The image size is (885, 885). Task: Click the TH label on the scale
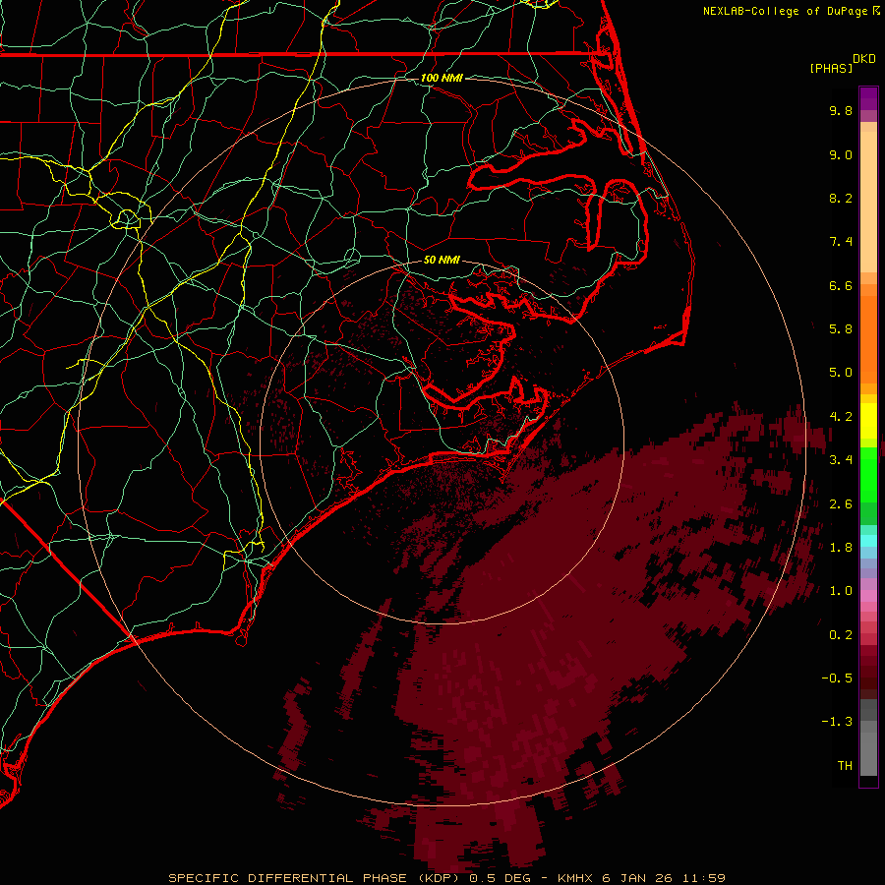point(845,766)
